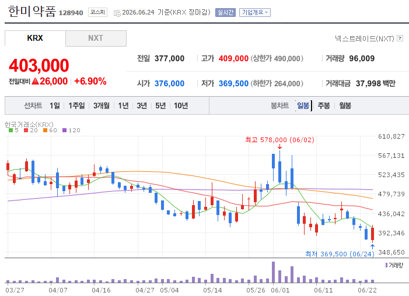The height and width of the screenshot is (296, 409).
Task: Click the NXT help question-mark icon
Action: tap(400, 38)
